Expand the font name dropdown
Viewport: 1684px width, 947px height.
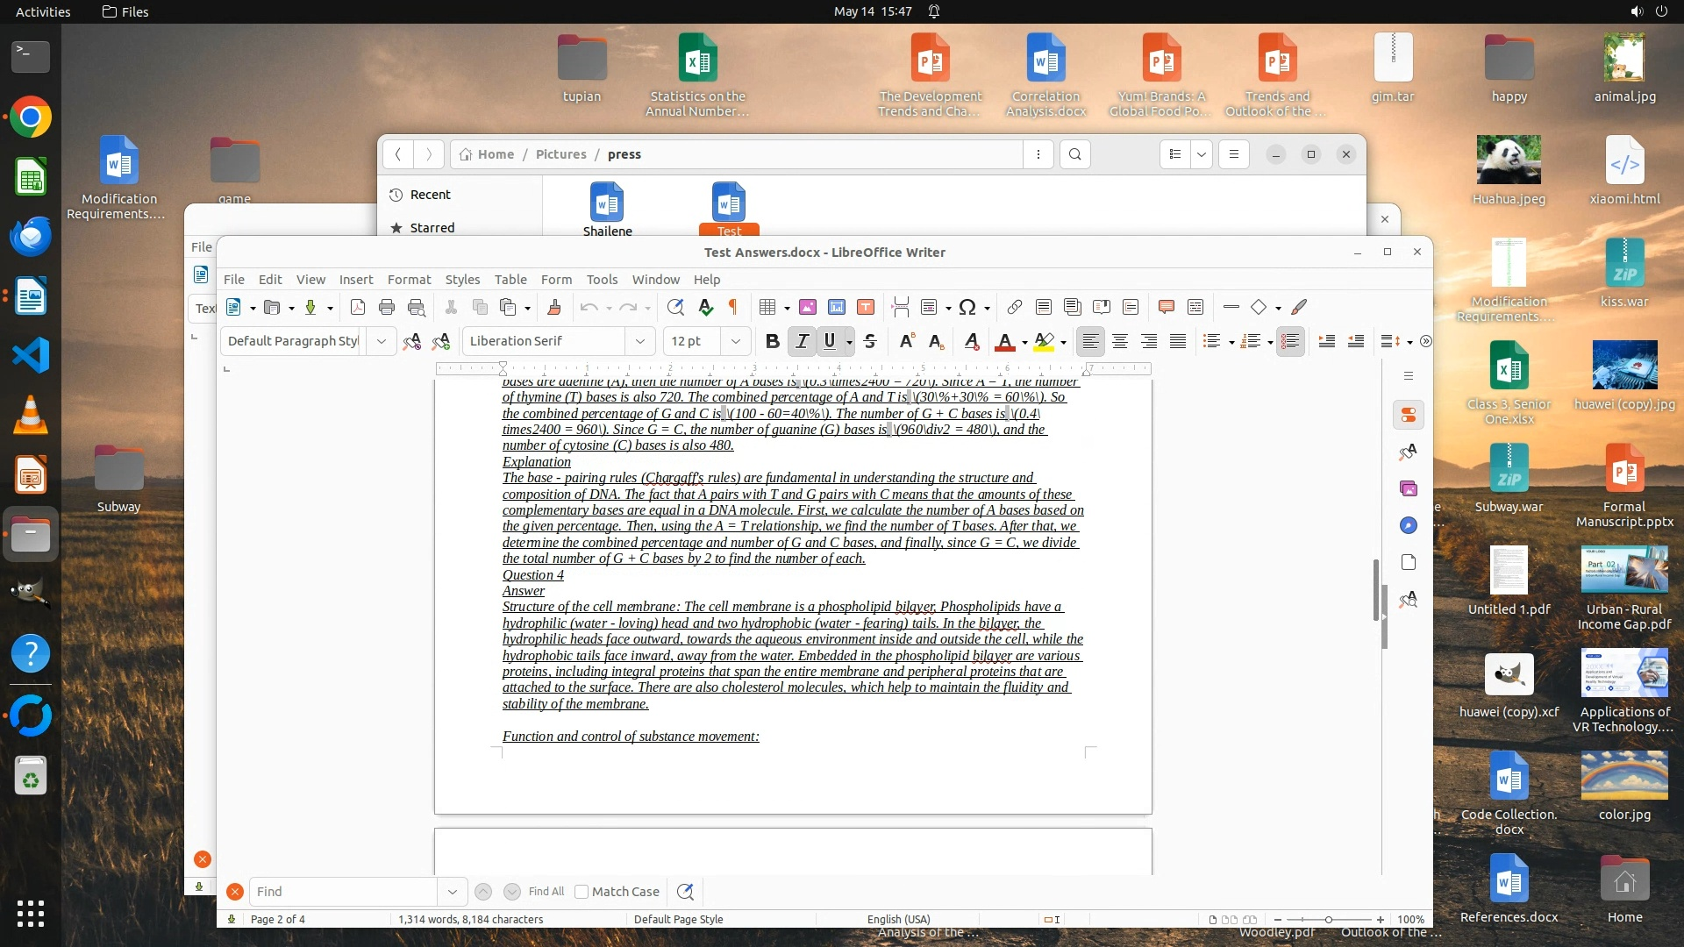pos(640,342)
